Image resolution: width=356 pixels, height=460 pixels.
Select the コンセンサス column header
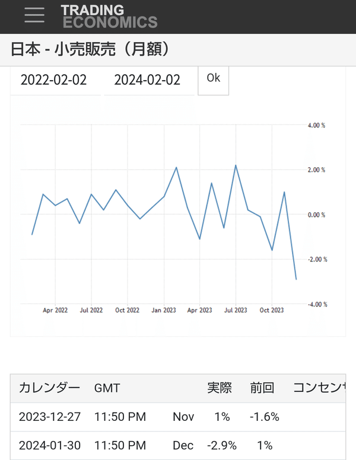click(319, 388)
